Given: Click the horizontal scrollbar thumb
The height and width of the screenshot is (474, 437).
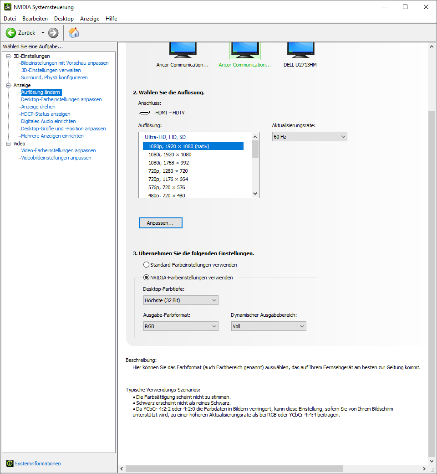Looking at the screenshot, I should point(234,469).
